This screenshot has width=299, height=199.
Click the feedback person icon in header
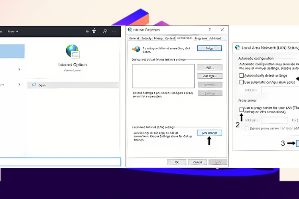[x=105, y=31]
